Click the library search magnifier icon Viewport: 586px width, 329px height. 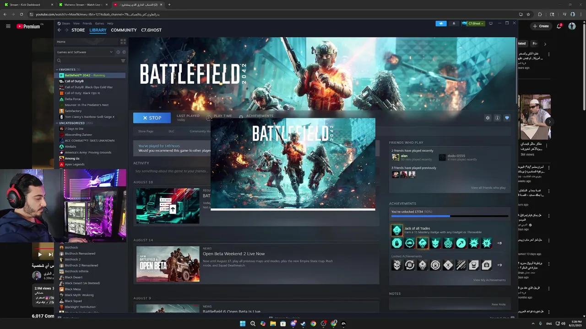tap(59, 60)
